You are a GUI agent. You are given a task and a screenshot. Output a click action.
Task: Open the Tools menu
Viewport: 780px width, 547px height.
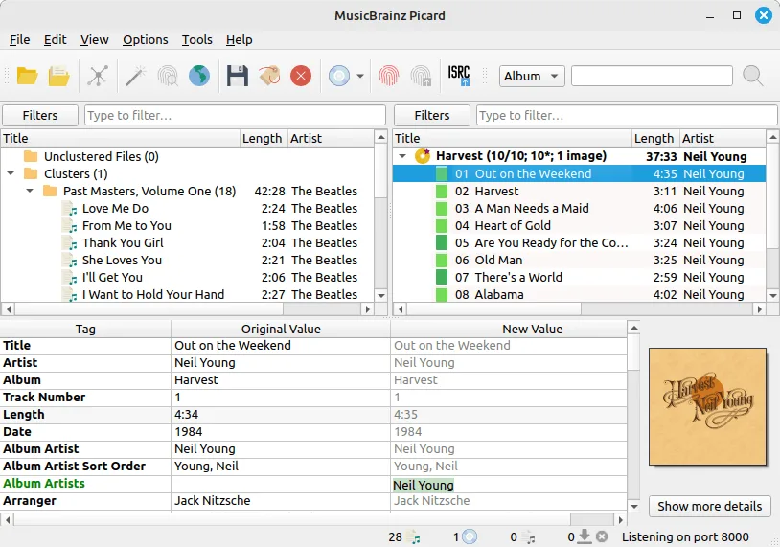197,40
